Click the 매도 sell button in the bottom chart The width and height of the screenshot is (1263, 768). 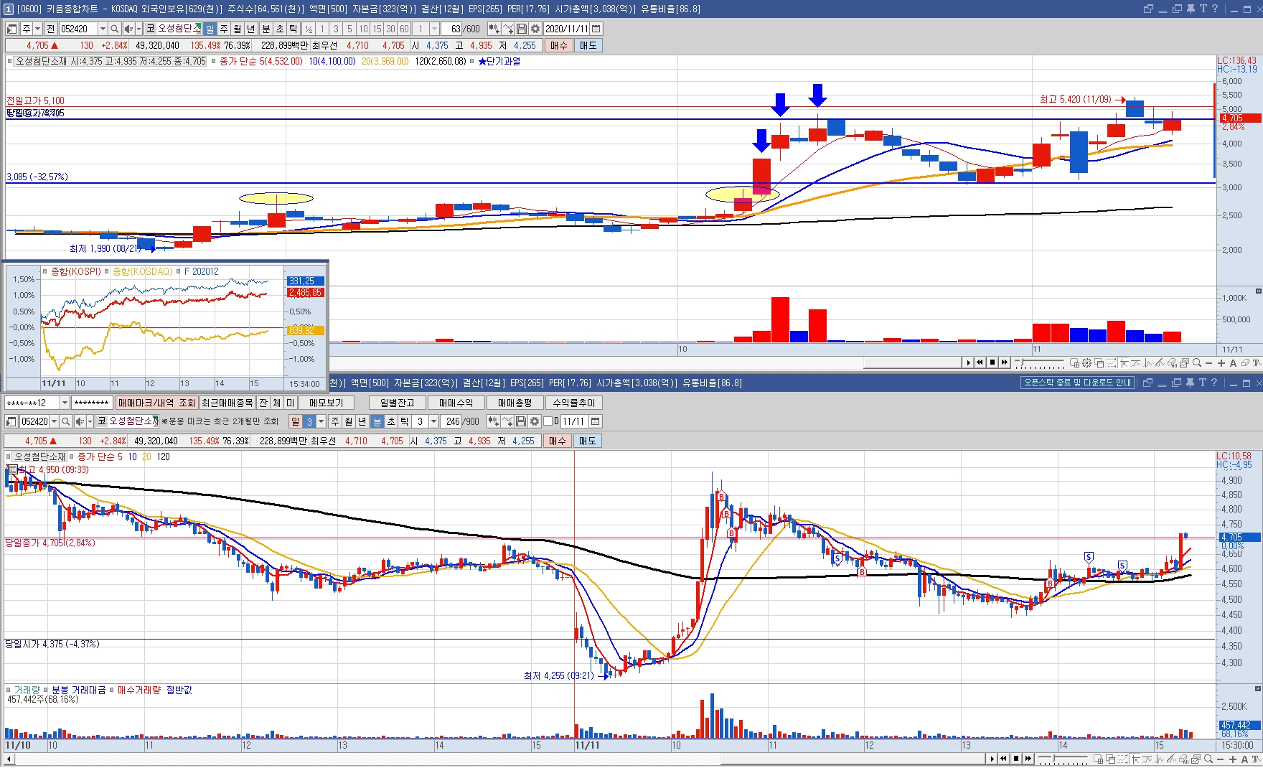click(586, 441)
